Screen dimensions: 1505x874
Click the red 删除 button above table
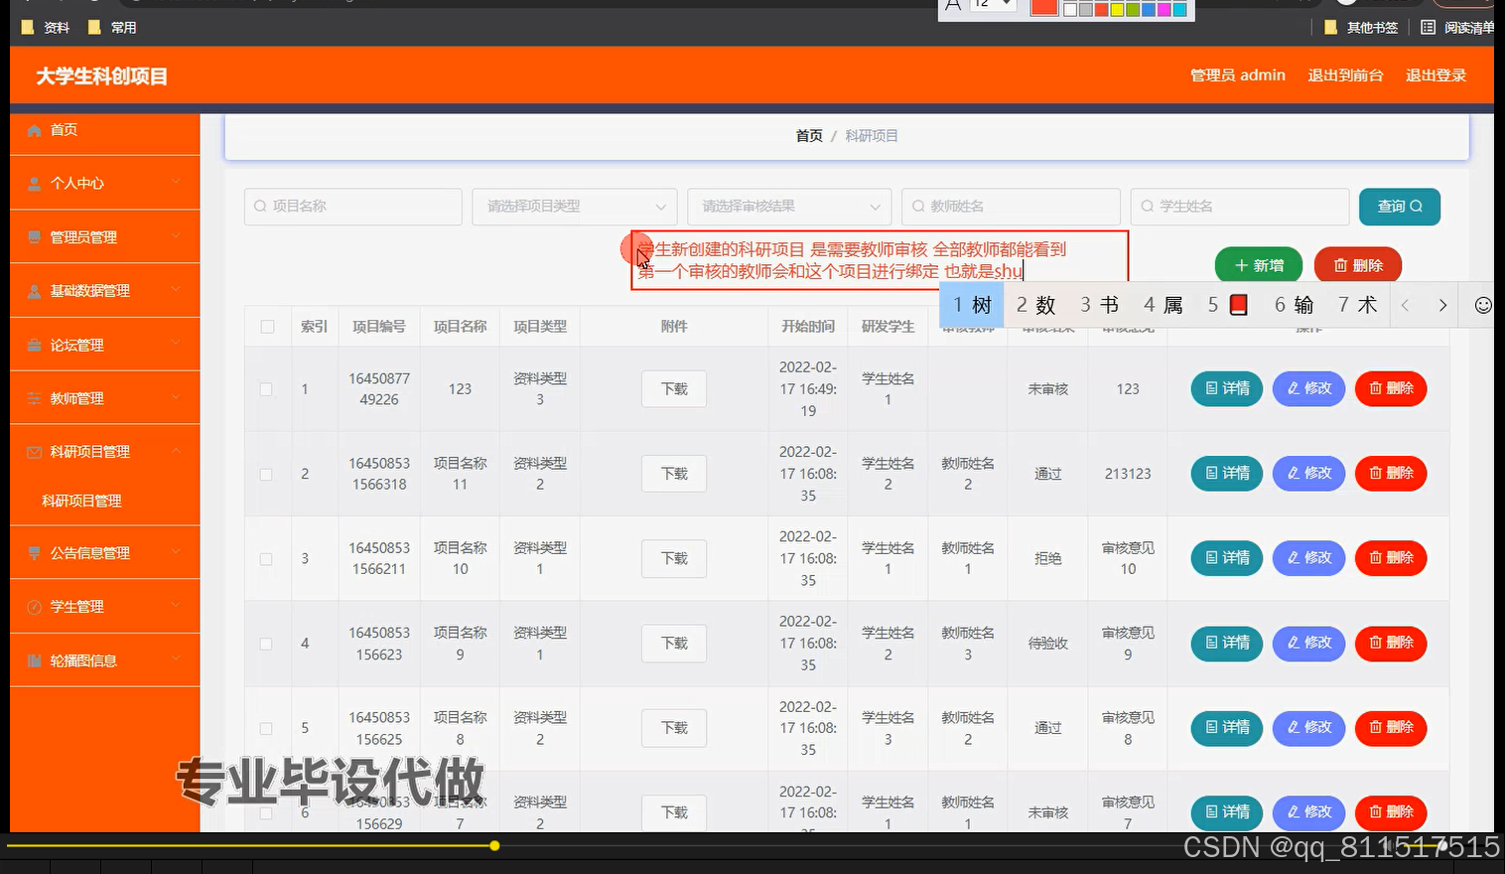click(x=1358, y=265)
